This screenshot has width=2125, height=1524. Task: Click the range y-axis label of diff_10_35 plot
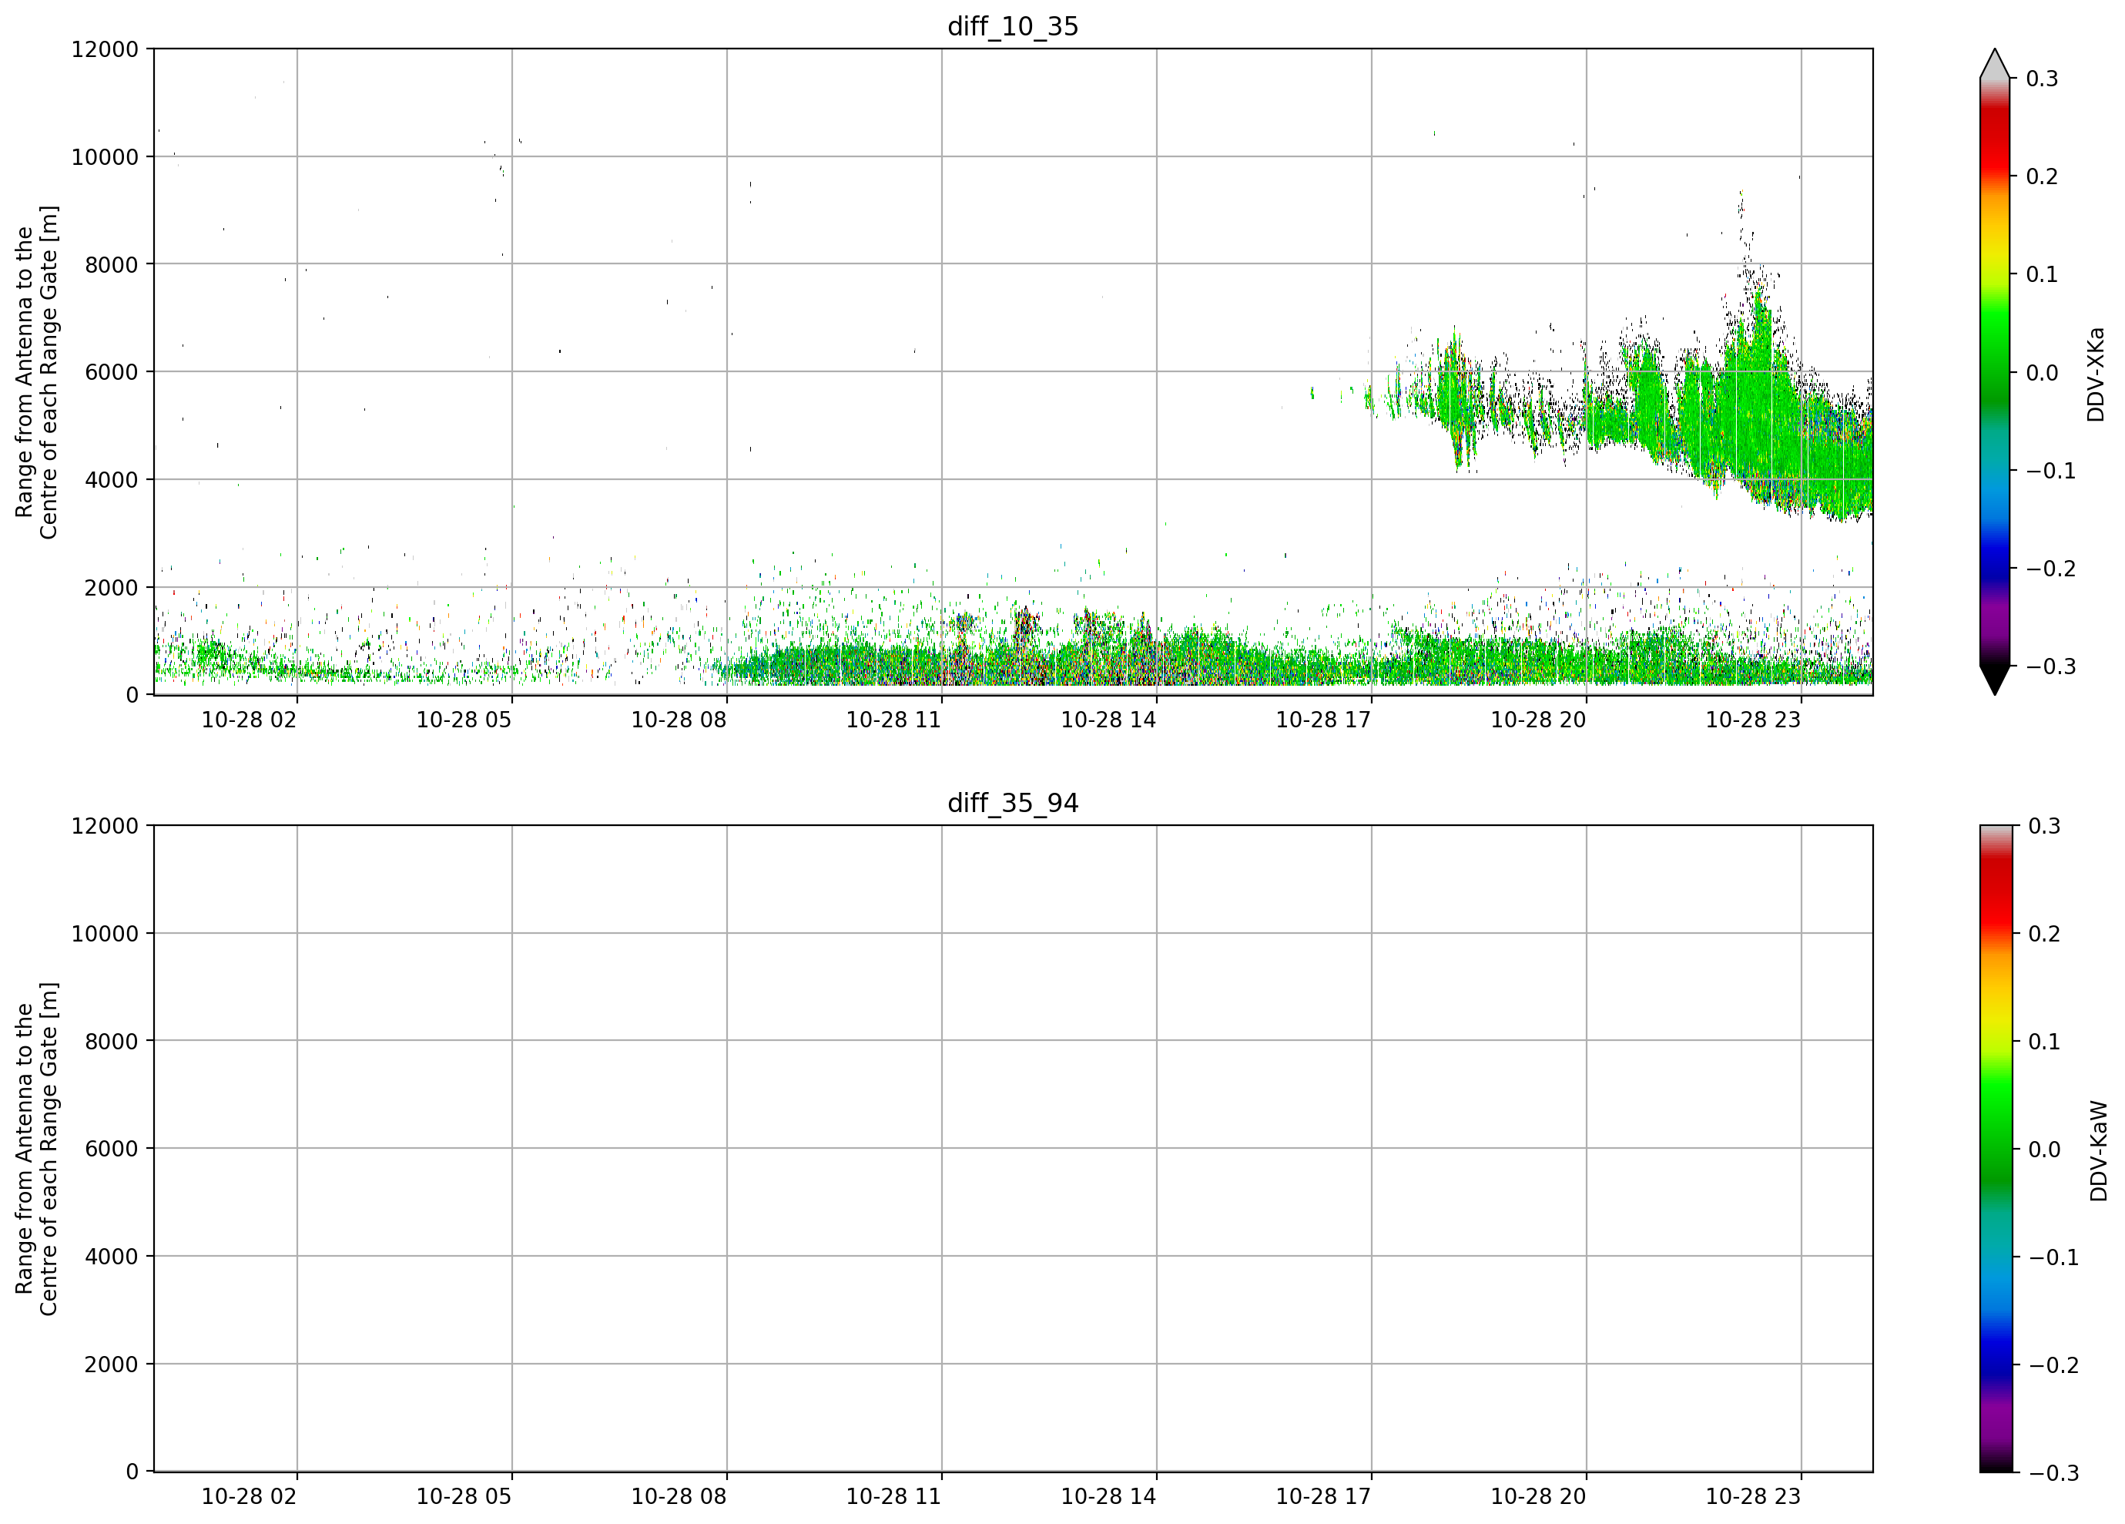(36, 372)
